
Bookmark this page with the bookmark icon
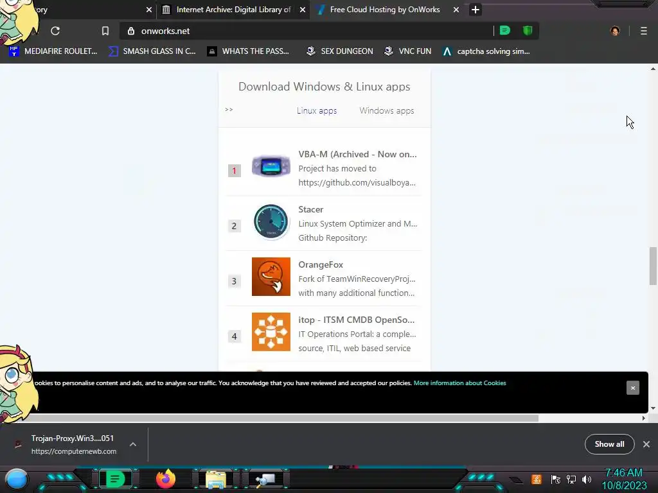105,31
